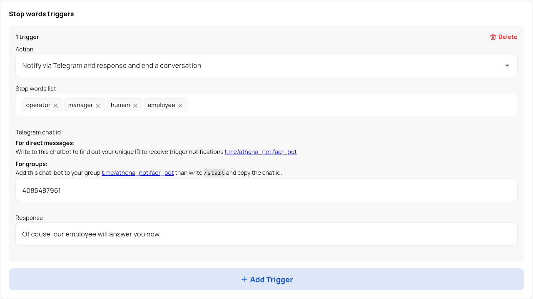Open the bot link under For groups
533x299 pixels.
137,173
